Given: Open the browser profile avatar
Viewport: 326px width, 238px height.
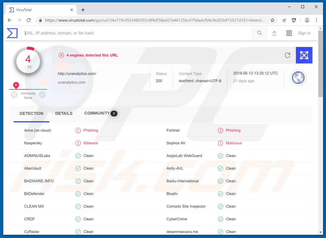Looking at the screenshot, I should pyautogui.click(x=307, y=20).
